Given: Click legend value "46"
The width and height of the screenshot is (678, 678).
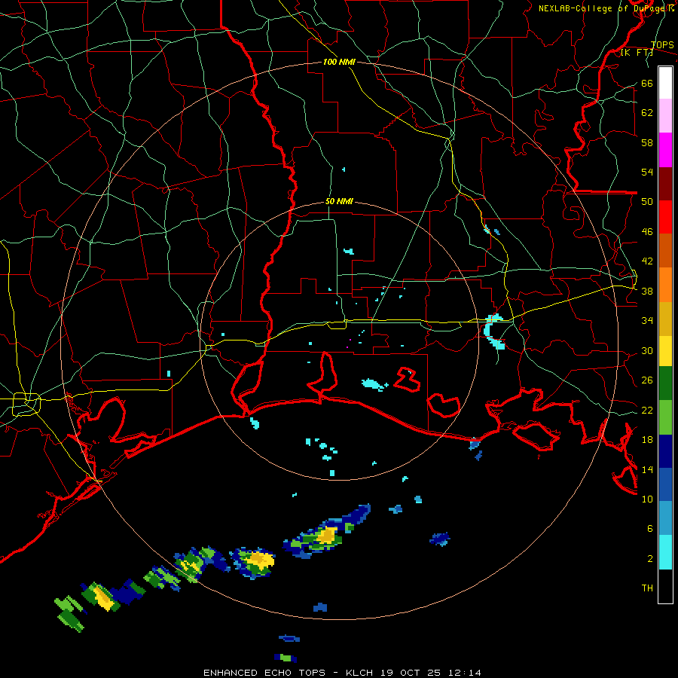Looking at the screenshot, I should click(x=647, y=231).
